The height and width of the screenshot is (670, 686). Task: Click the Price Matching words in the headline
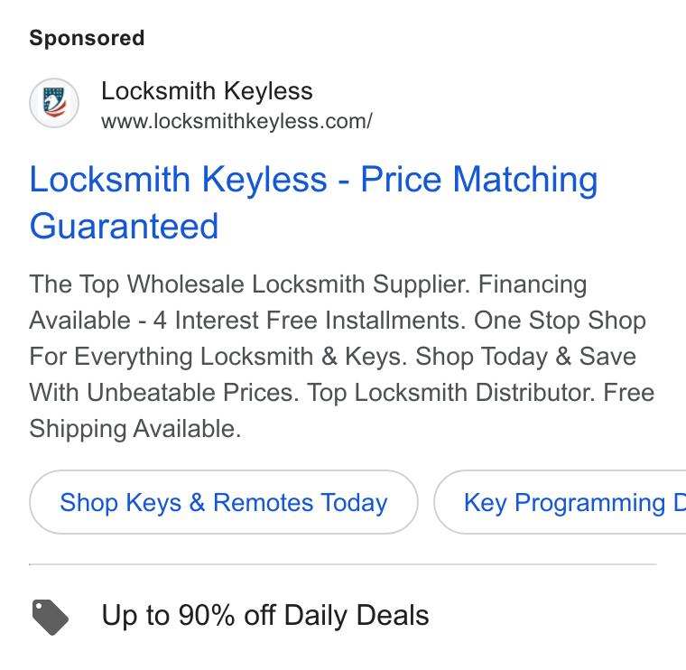coord(479,179)
